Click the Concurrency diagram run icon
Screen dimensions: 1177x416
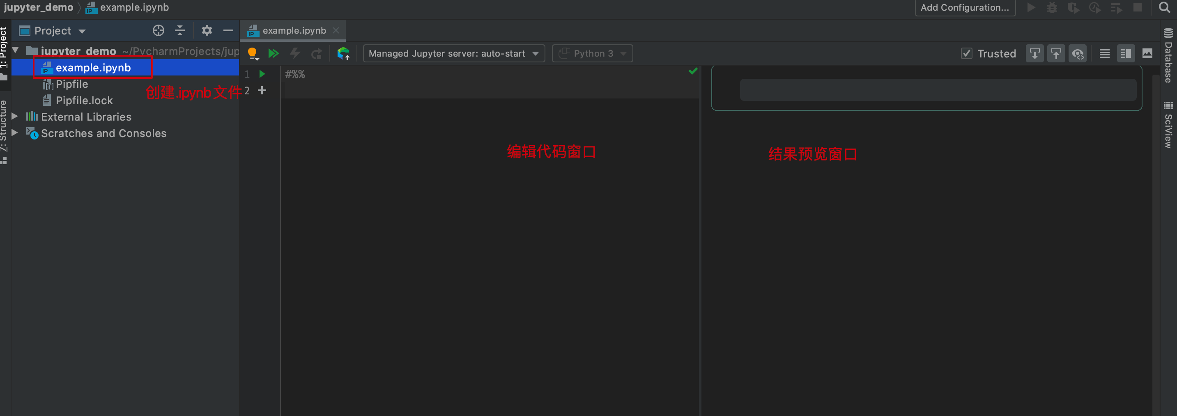click(1116, 8)
